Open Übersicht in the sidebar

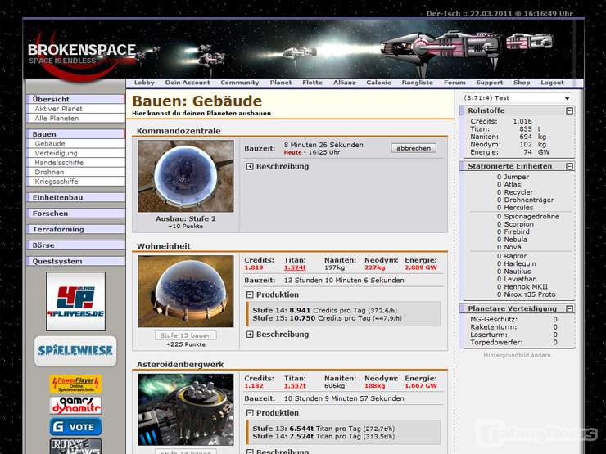tap(75, 99)
